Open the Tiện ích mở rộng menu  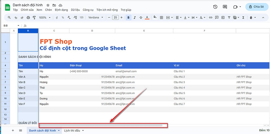coord(107,10)
